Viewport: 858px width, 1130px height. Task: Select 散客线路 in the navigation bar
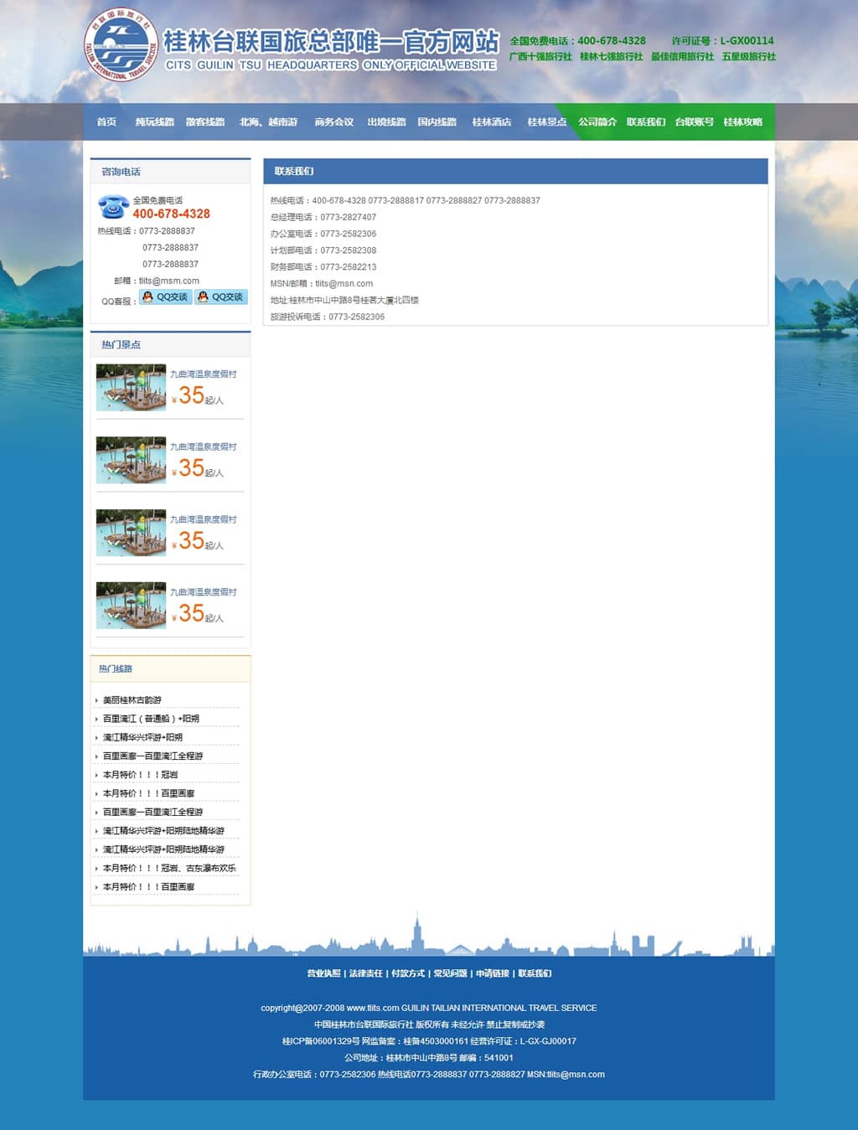[205, 122]
